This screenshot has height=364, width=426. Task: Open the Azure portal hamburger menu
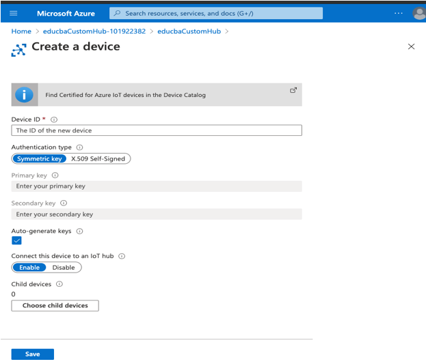(x=13, y=13)
